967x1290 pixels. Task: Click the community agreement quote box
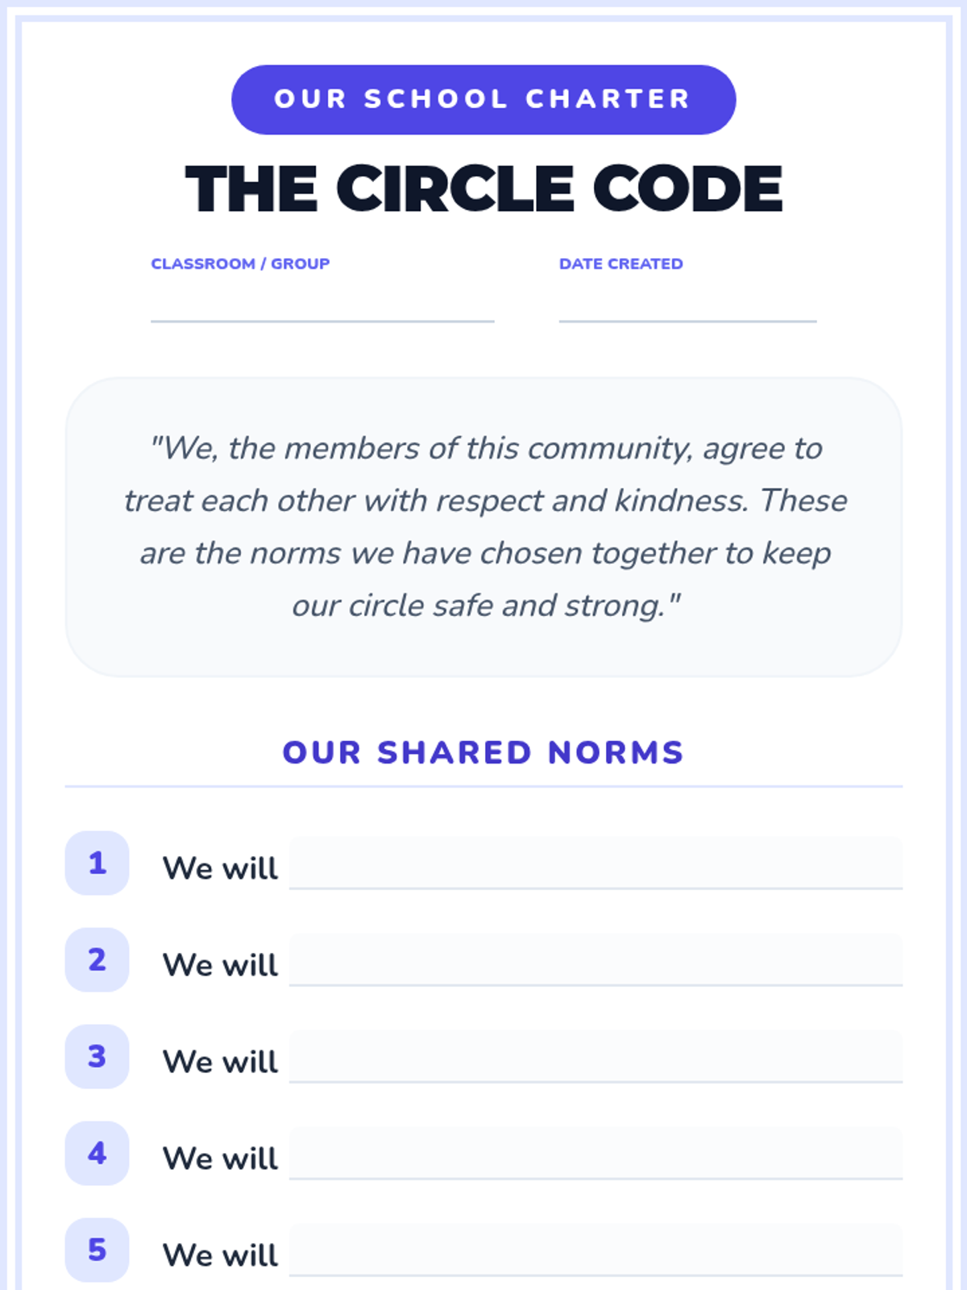point(483,526)
